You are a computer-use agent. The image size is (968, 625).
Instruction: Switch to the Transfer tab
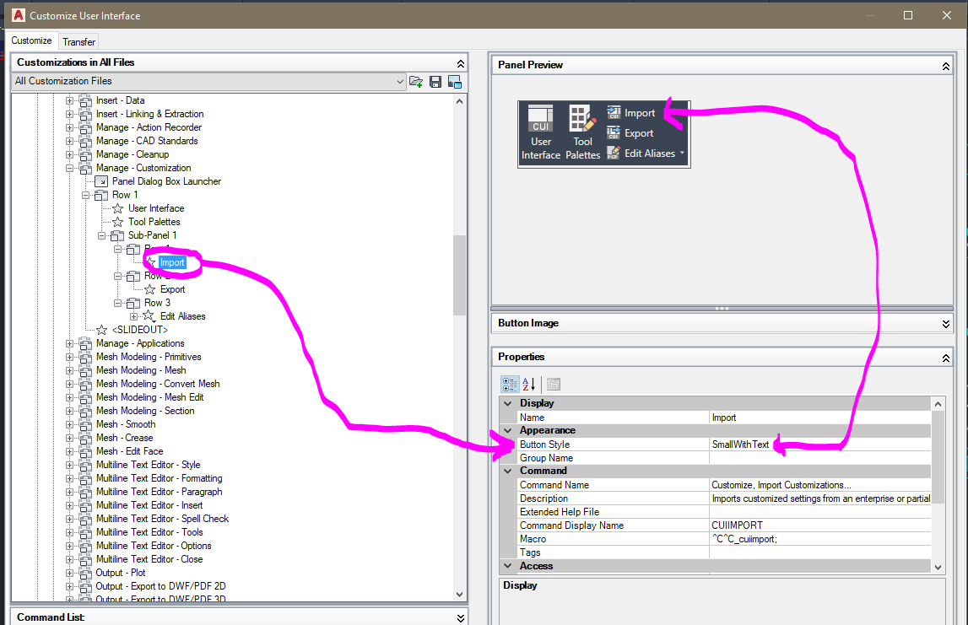click(78, 41)
